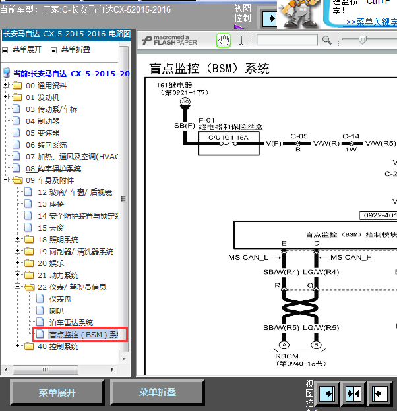397x411 pixels.
Task: Open the 仪表盘 document
Action: tap(61, 299)
